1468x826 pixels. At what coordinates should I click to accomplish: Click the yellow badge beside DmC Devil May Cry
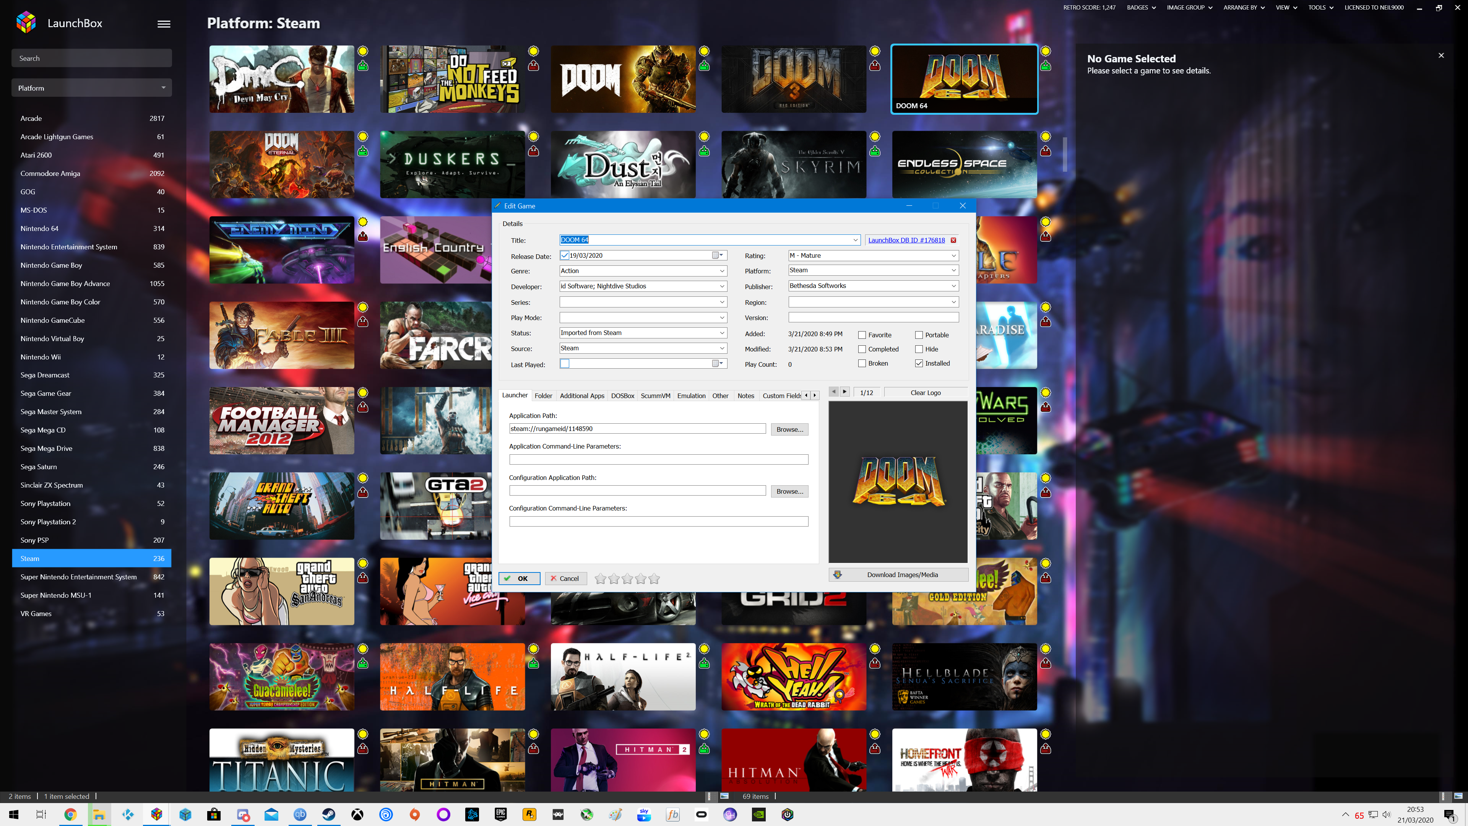(x=362, y=51)
